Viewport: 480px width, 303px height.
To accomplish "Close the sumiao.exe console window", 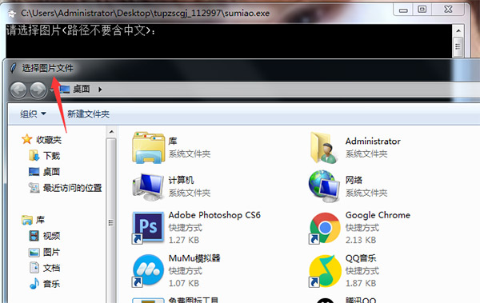I will [x=448, y=10].
